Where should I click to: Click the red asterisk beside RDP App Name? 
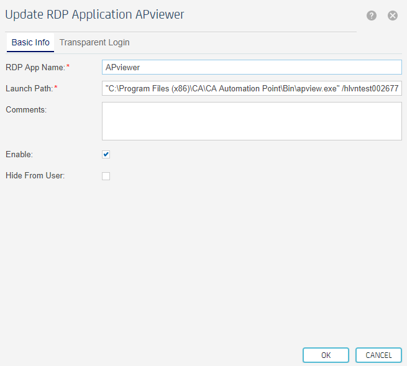68,66
